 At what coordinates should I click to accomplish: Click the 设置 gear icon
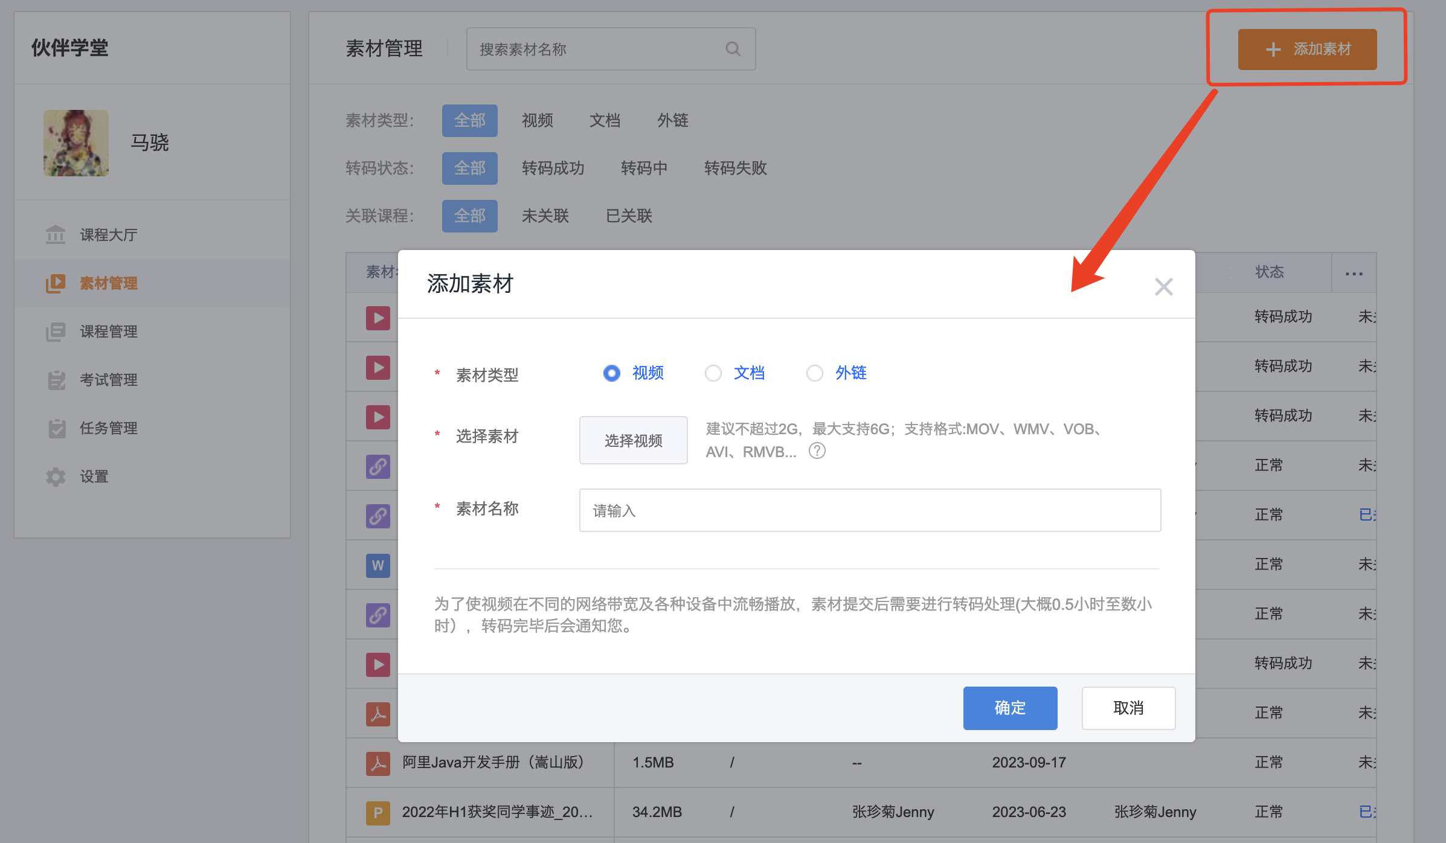(x=56, y=476)
